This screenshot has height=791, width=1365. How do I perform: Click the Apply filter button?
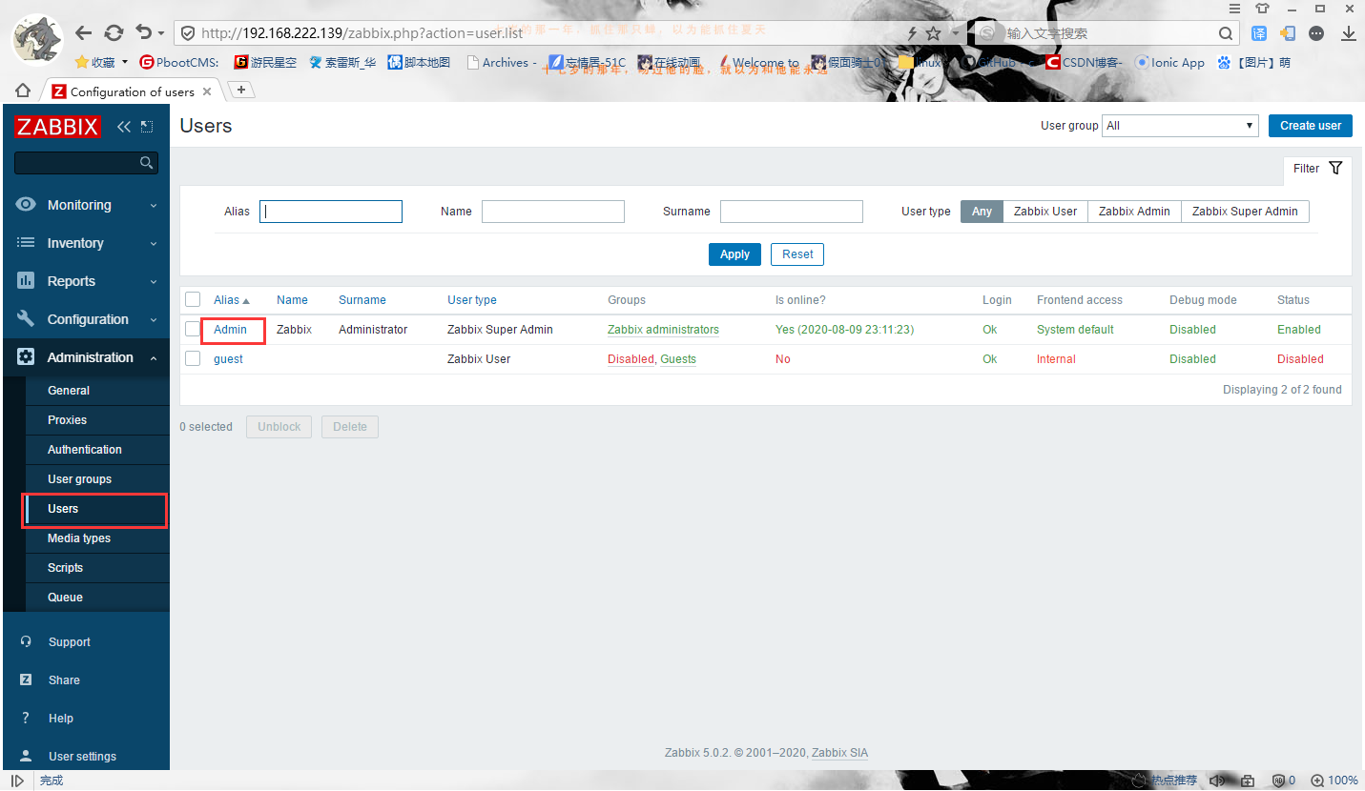click(734, 254)
